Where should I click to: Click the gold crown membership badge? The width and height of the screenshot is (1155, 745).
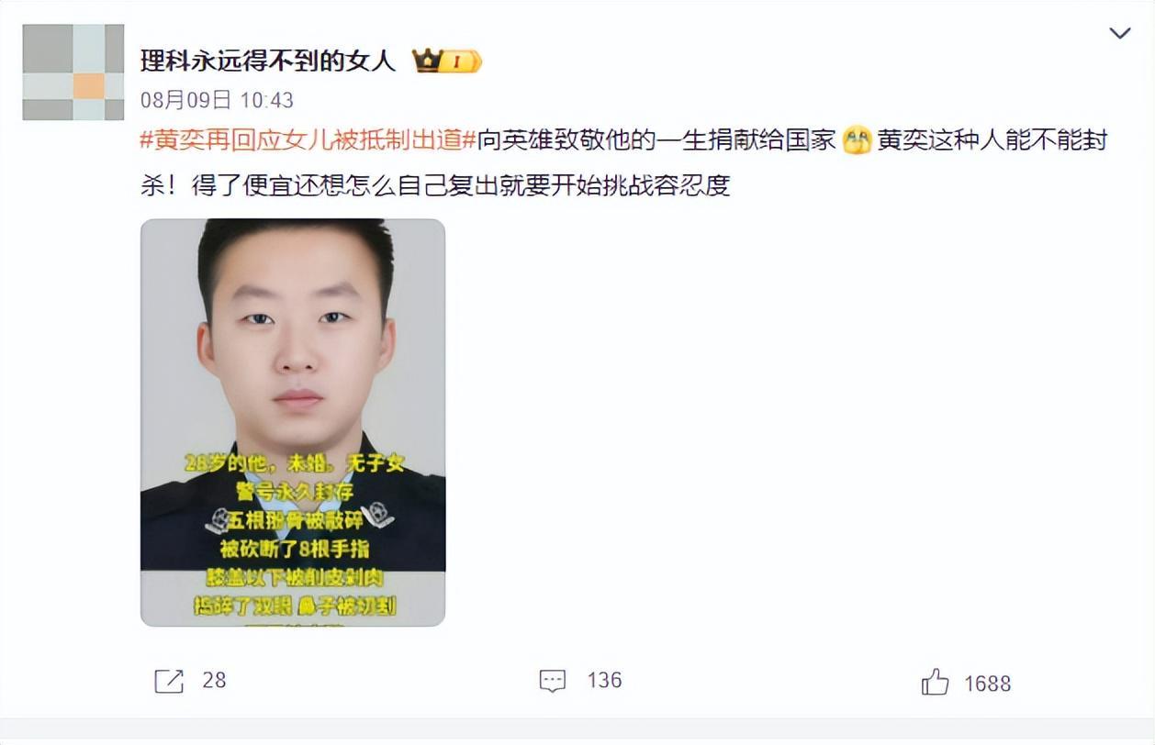[428, 61]
